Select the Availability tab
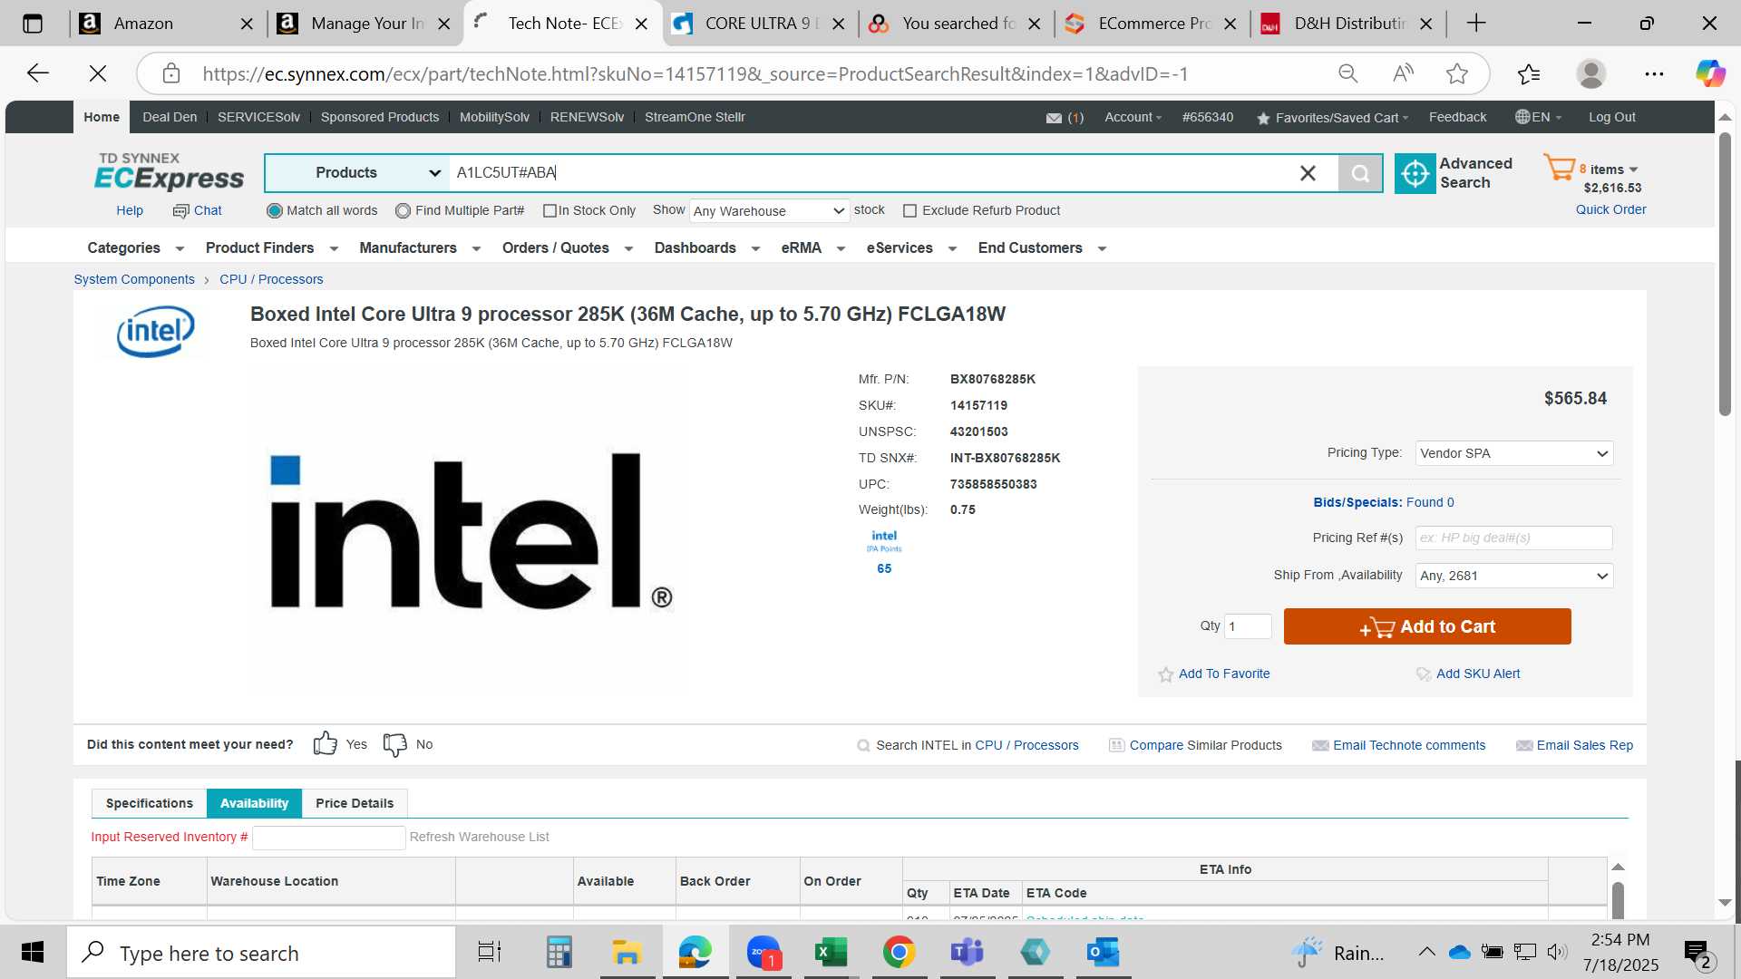Image resolution: width=1741 pixels, height=979 pixels. pyautogui.click(x=254, y=803)
